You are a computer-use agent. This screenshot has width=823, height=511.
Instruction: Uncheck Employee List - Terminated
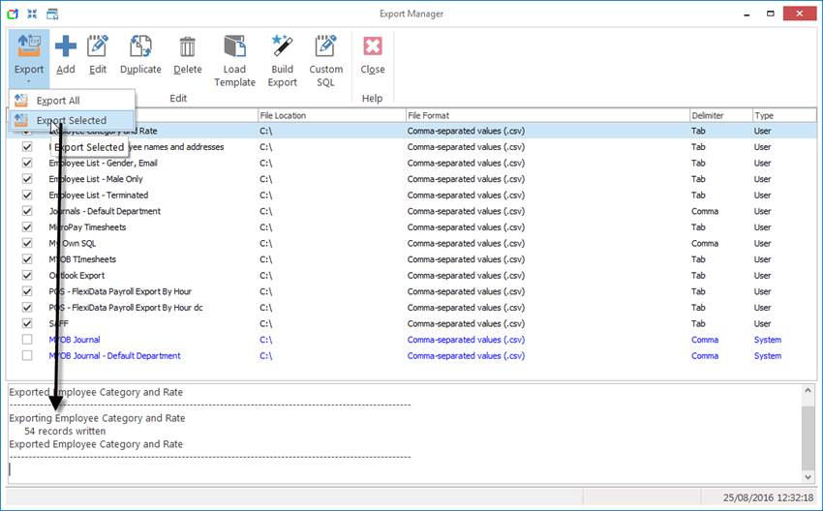pyautogui.click(x=27, y=195)
